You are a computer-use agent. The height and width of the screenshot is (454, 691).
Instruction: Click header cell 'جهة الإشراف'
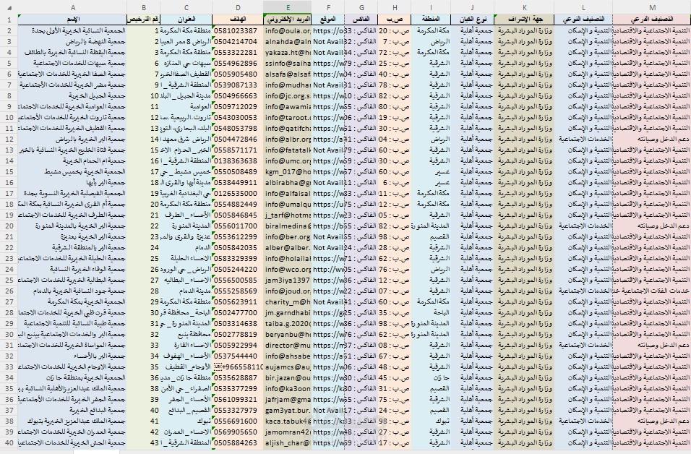524,20
